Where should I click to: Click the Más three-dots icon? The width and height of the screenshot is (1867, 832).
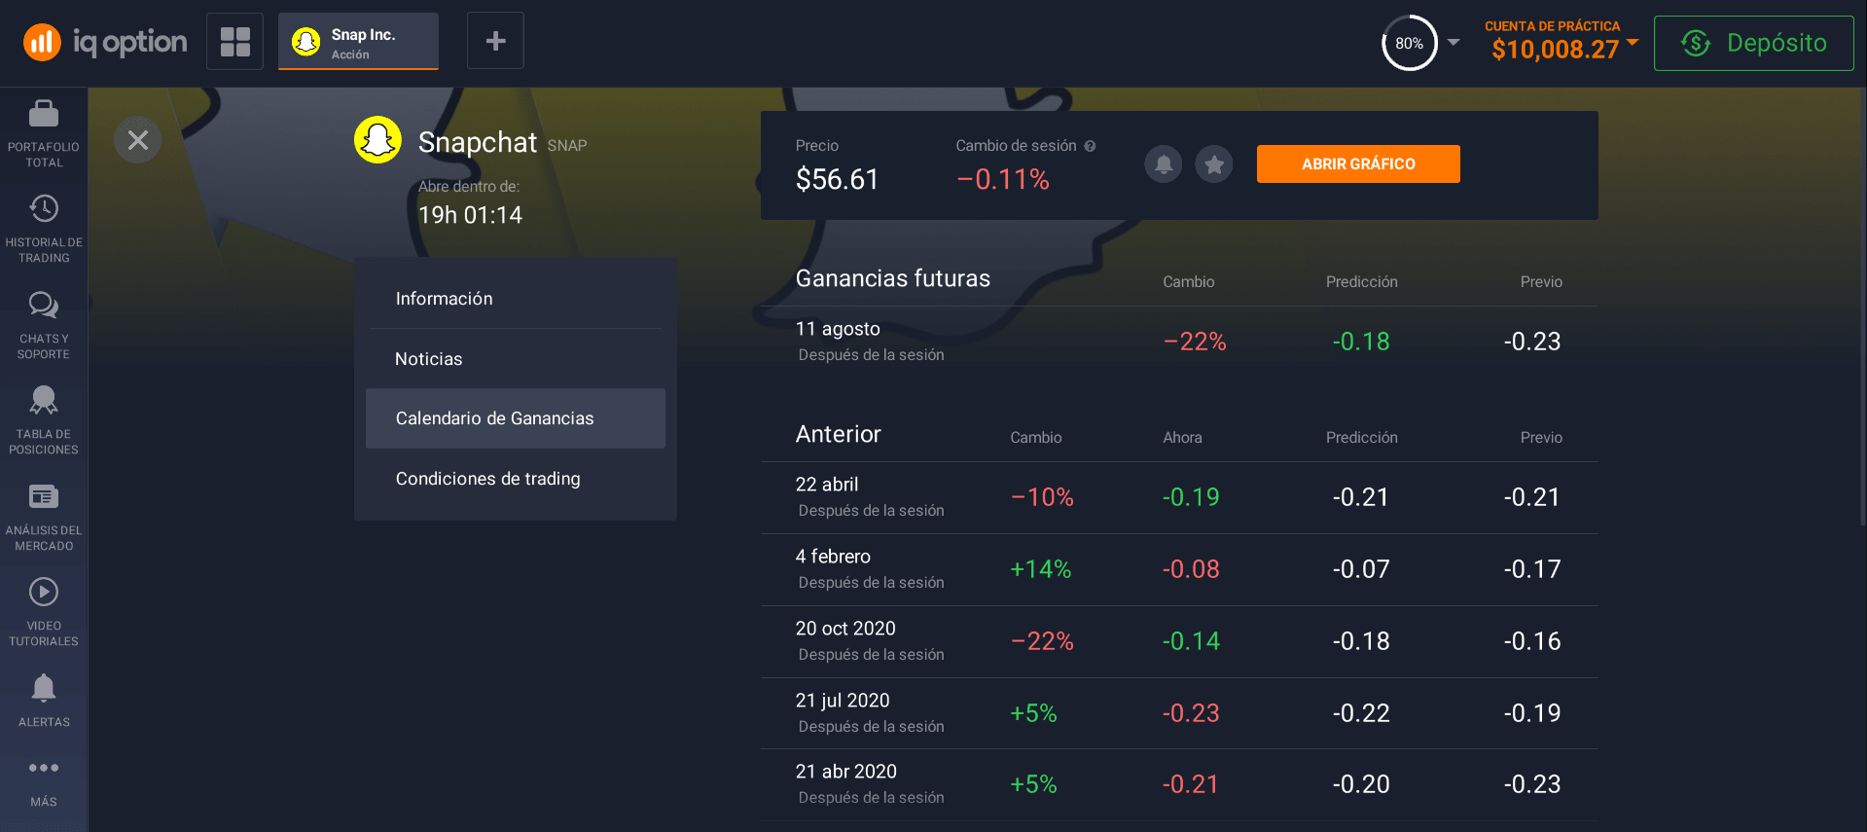(44, 769)
